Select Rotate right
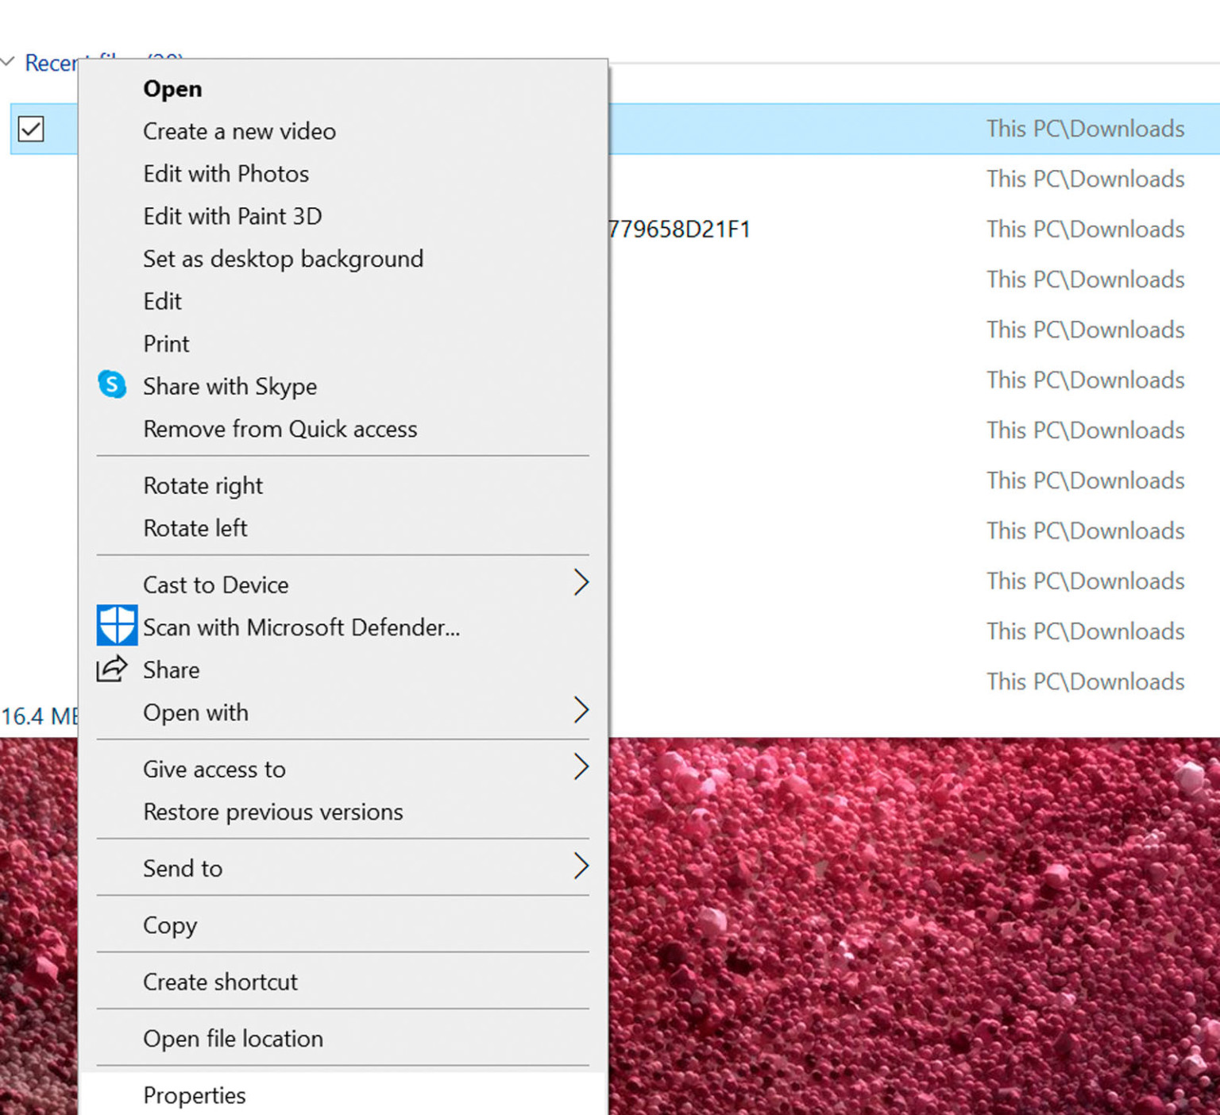Viewport: 1220px width, 1115px height. pyautogui.click(x=203, y=485)
